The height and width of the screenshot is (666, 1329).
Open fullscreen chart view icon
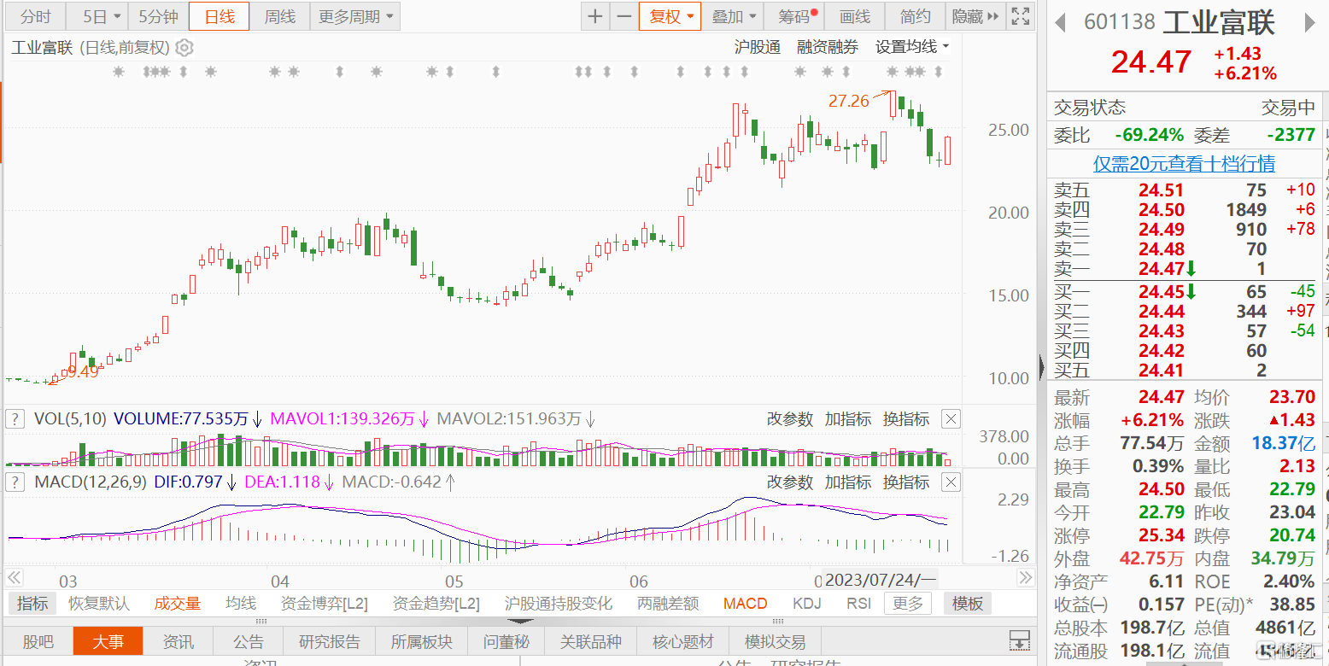(x=1020, y=16)
